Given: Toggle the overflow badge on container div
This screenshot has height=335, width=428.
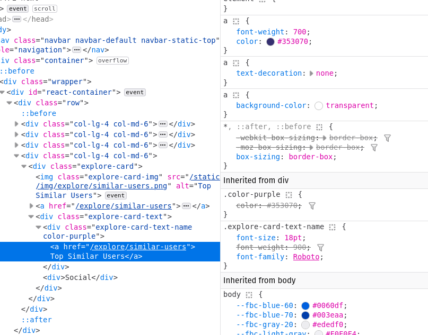Looking at the screenshot, I should pos(112,60).
